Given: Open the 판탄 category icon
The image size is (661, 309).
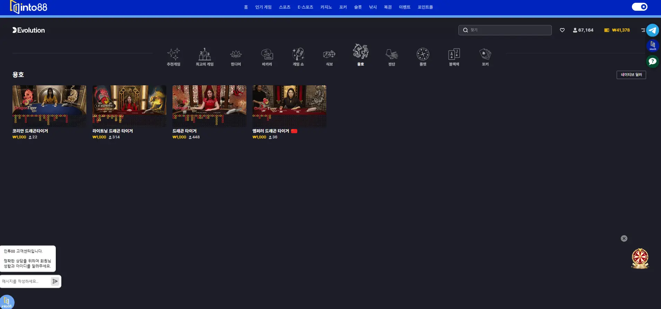Looking at the screenshot, I should 392,54.
